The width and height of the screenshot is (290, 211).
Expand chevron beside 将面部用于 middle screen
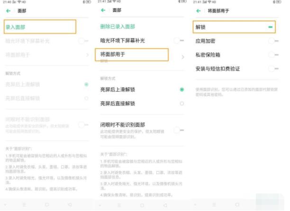183,57
